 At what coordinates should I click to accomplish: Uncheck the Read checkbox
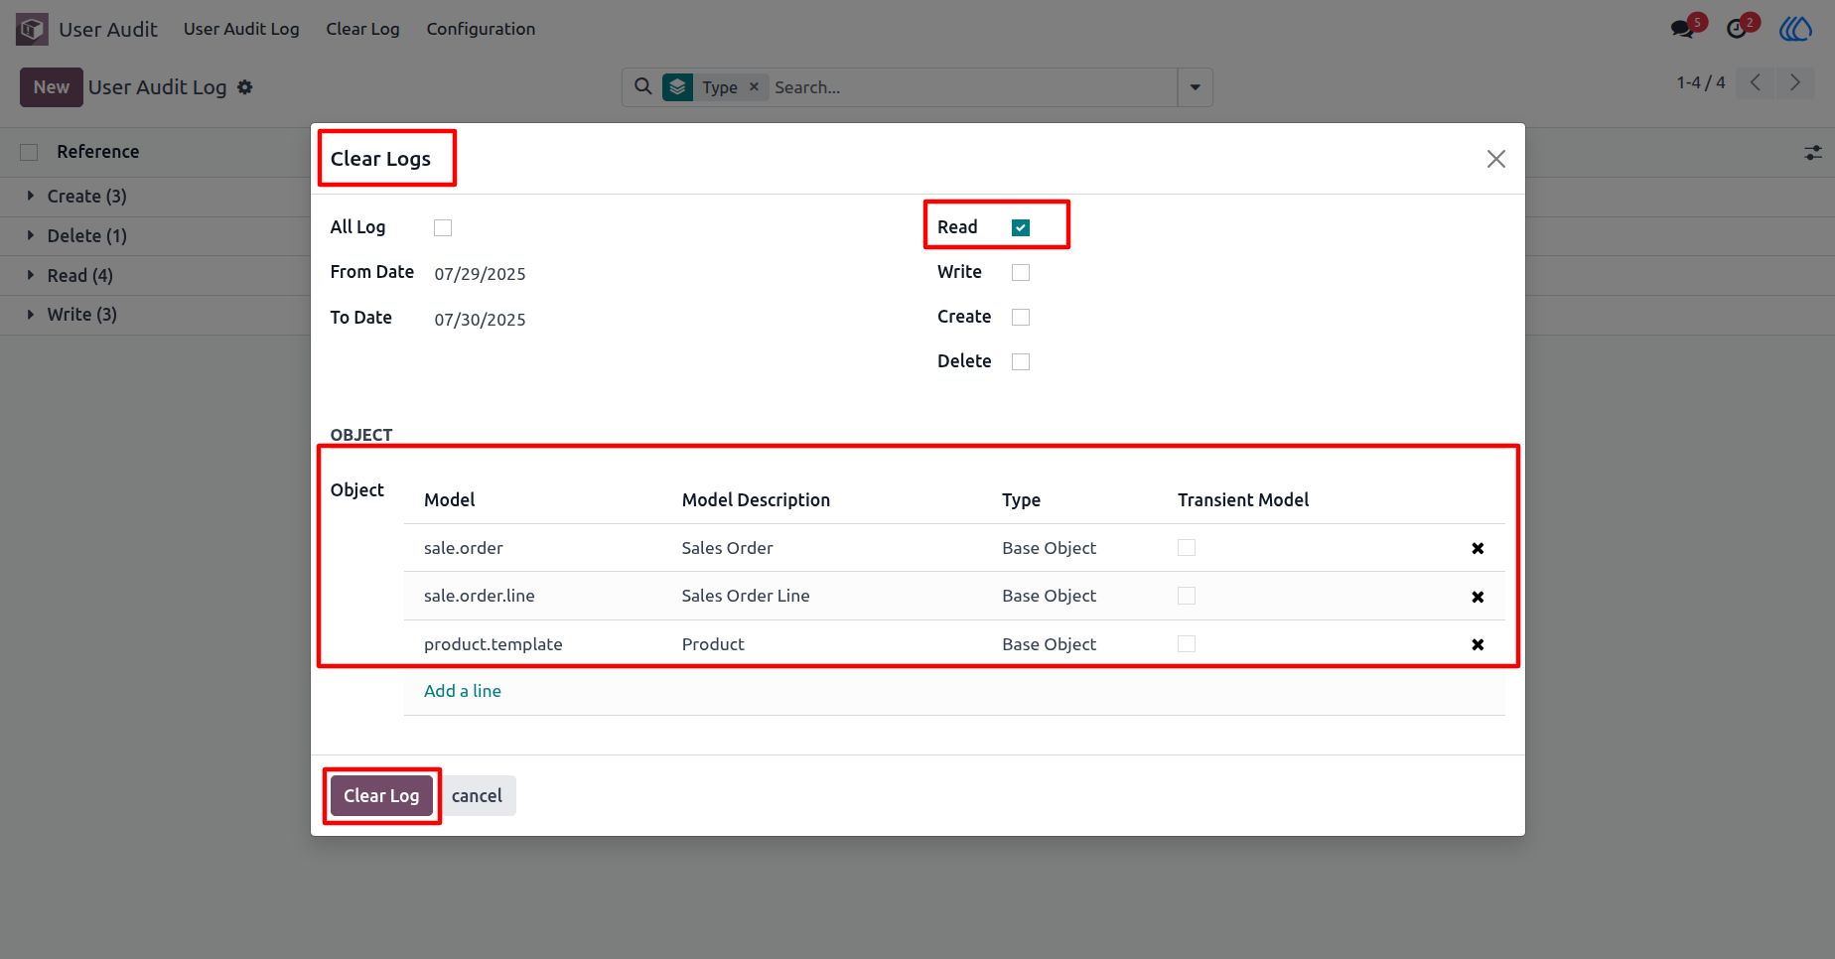click(1021, 227)
